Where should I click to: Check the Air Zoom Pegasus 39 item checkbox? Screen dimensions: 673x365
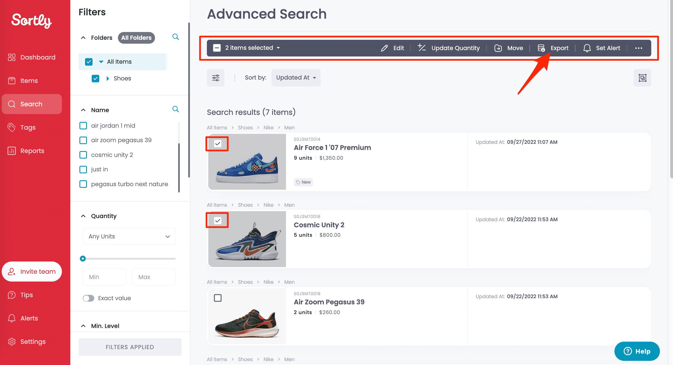coord(218,298)
